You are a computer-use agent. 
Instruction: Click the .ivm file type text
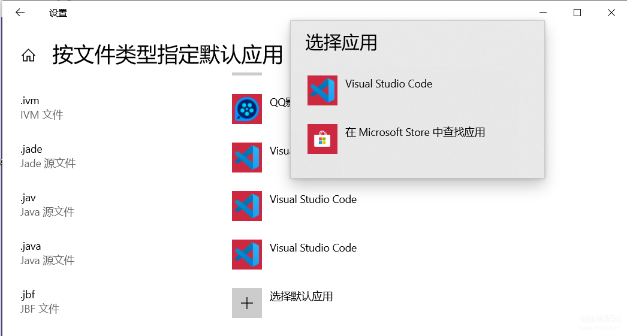[x=30, y=101]
